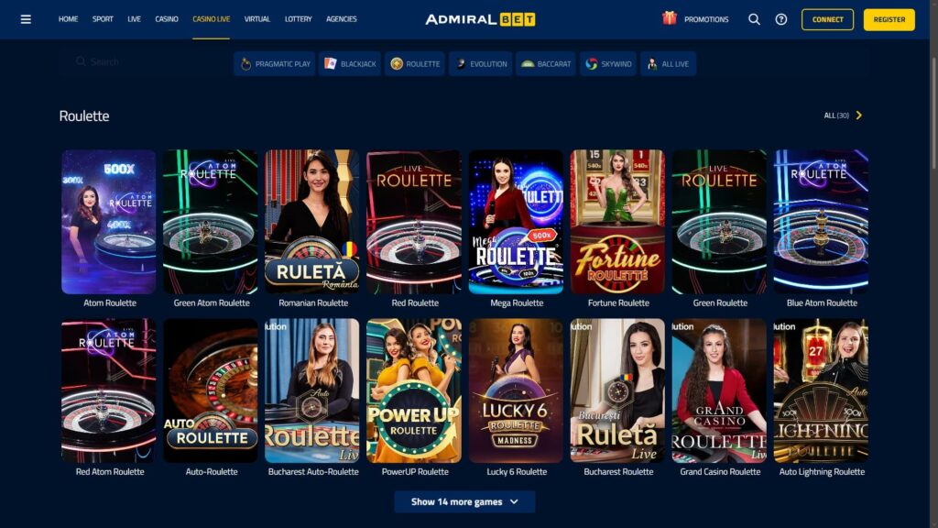Viewport: 938px width, 528px height.
Task: Open the Mega Roulette game thumbnail
Action: point(517,222)
